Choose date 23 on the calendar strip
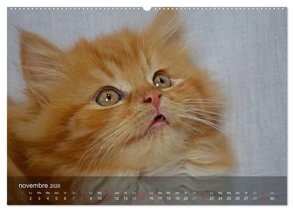Screen dimensions: 294x212 (x=212, y=198)
